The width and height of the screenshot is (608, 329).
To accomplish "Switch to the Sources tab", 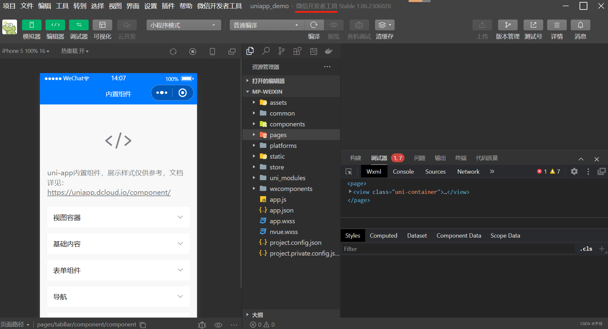I will coord(435,172).
